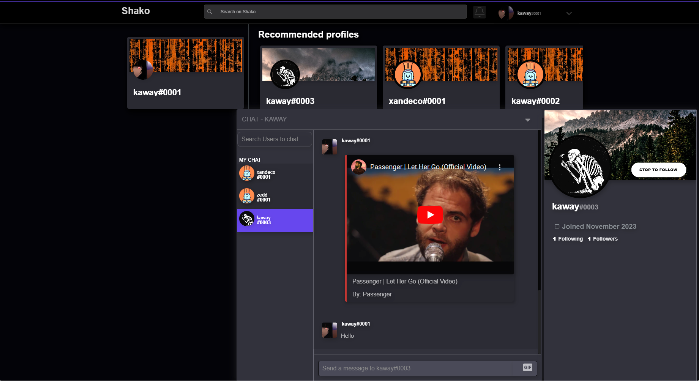699x381 pixels.
Task: Open the 1 Followers list
Action: click(x=603, y=239)
